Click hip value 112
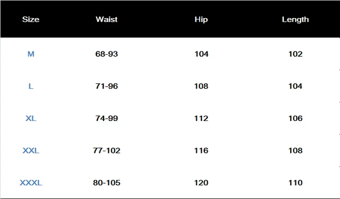340x199 pixels. (201, 118)
